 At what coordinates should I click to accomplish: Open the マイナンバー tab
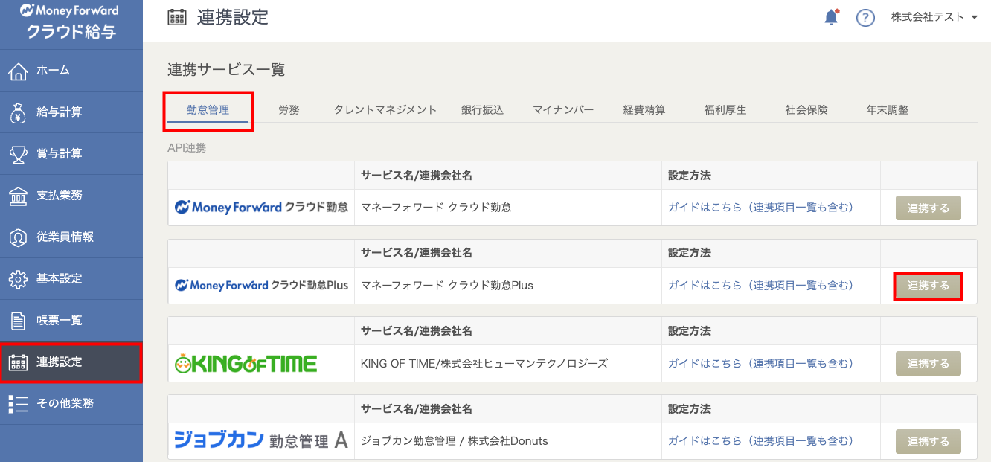coord(563,110)
